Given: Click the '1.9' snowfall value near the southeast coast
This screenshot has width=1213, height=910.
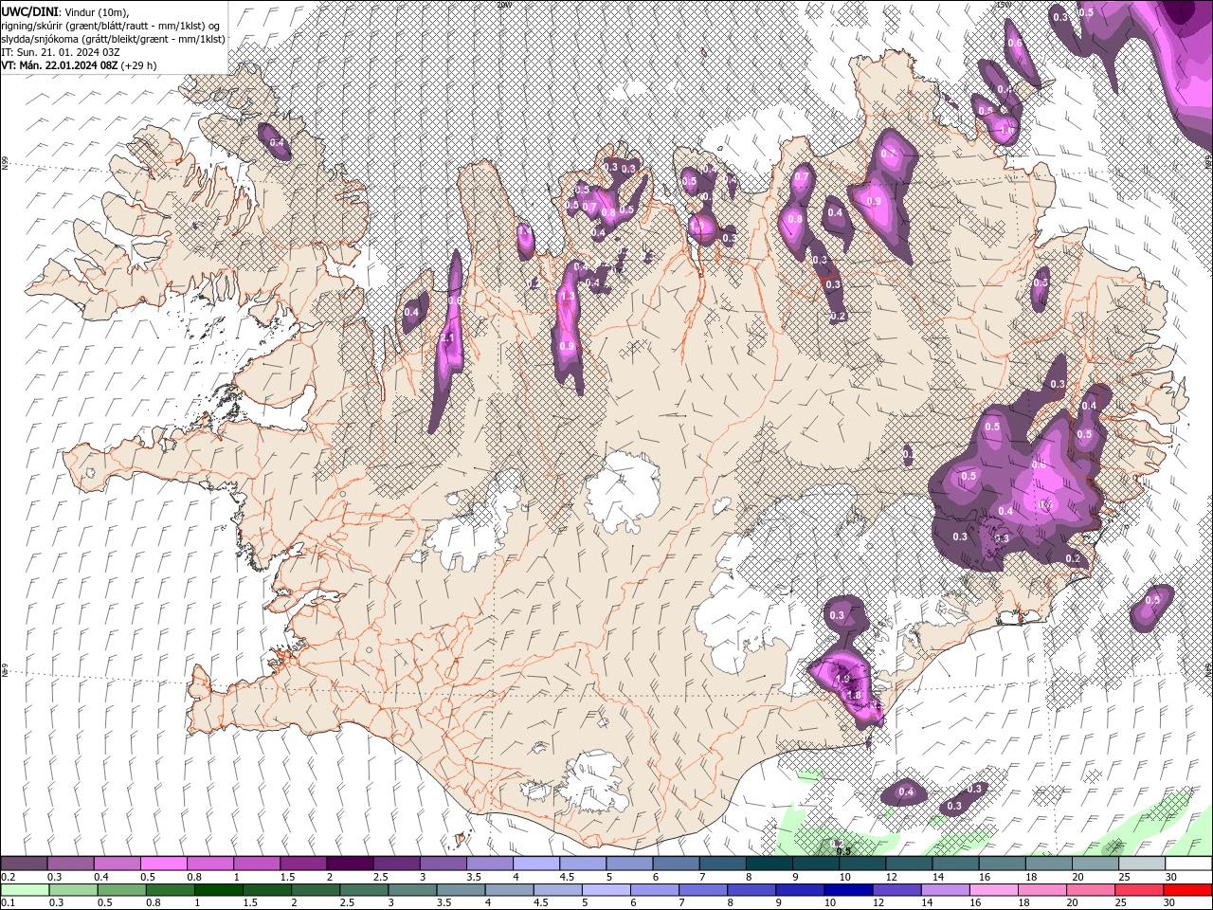Looking at the screenshot, I should point(842,679).
